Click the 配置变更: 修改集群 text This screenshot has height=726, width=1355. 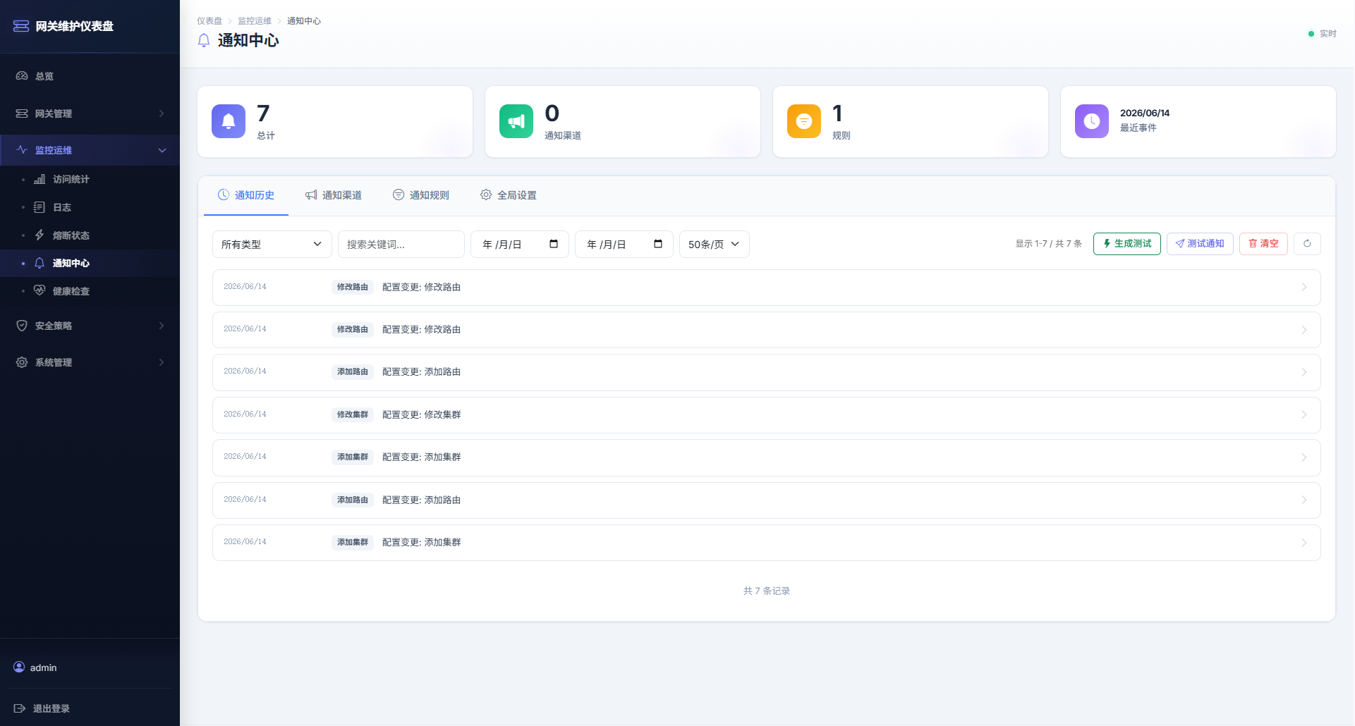(x=421, y=415)
